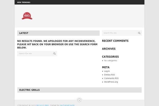Open the Log in link
The width and height of the screenshot is (159, 106).
[107, 71]
